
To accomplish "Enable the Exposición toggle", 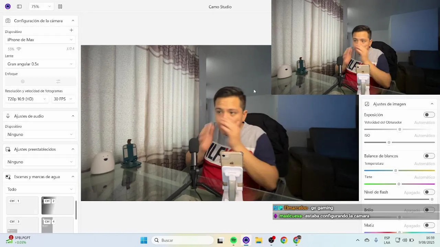I will [x=429, y=115].
